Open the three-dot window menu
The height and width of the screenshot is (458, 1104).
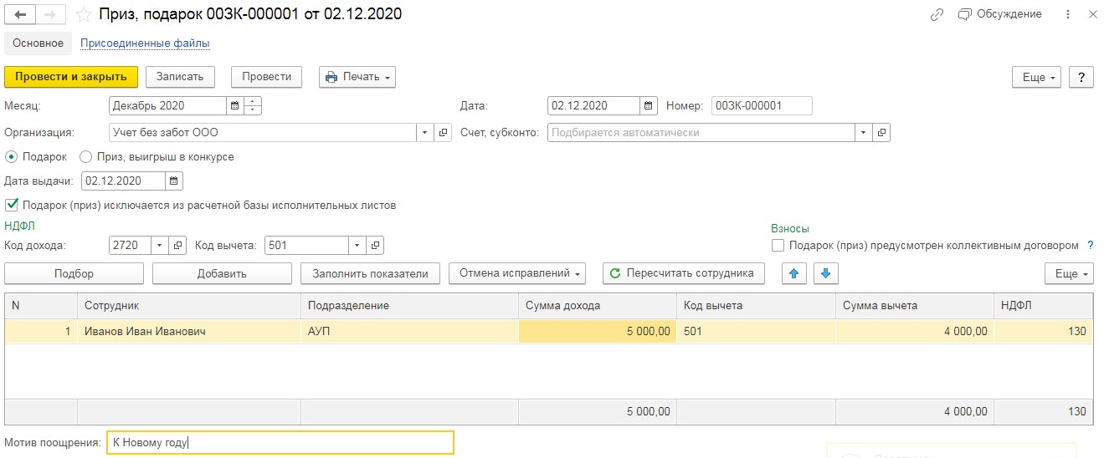pyautogui.click(x=1067, y=14)
